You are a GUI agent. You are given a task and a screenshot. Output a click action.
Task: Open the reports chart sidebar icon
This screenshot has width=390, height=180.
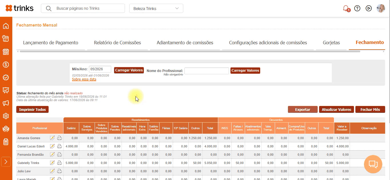[6, 90]
